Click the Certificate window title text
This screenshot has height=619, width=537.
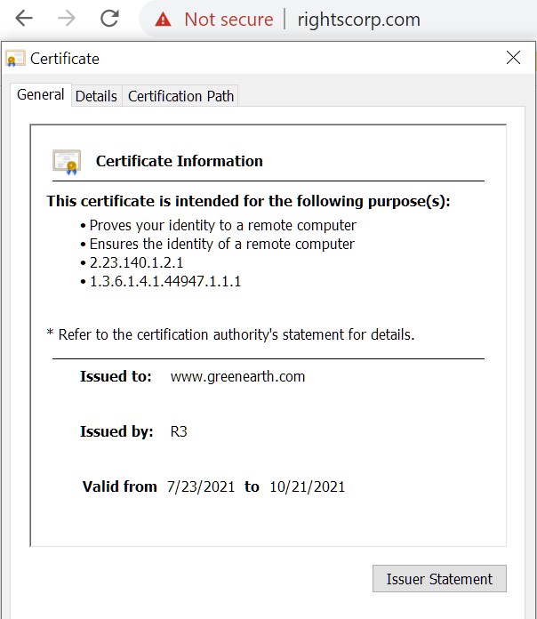pyautogui.click(x=65, y=59)
